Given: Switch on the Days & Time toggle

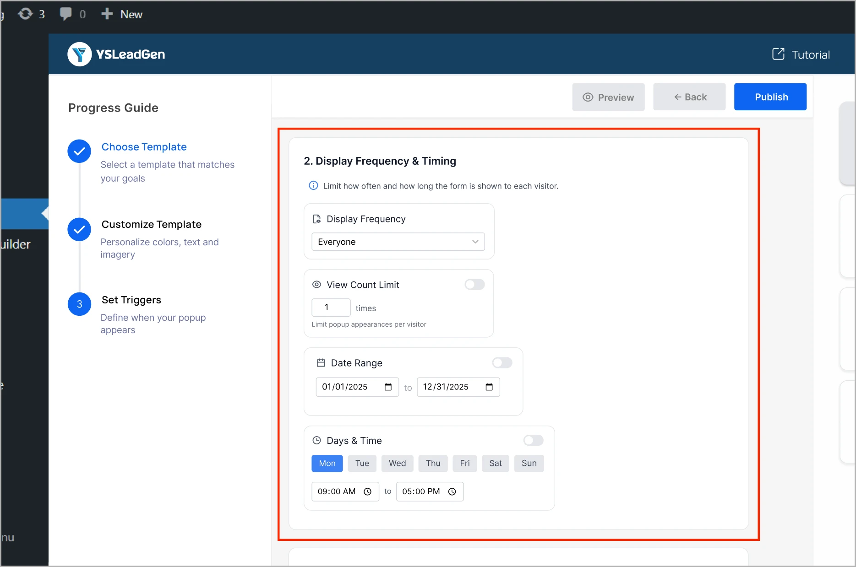Looking at the screenshot, I should pyautogui.click(x=533, y=440).
